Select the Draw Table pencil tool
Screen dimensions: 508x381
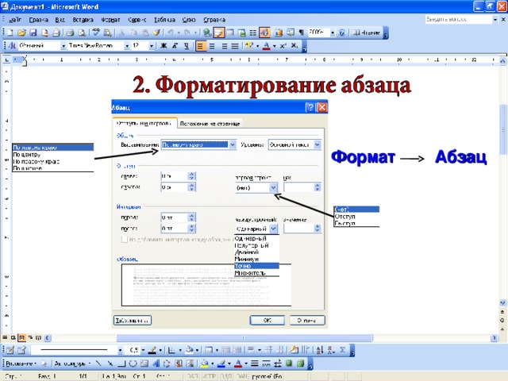(x=10, y=350)
